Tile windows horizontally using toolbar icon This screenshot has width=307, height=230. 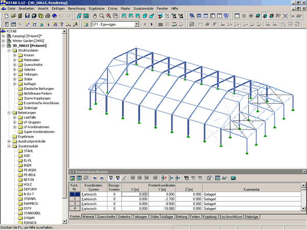pyautogui.click(x=199, y=16)
